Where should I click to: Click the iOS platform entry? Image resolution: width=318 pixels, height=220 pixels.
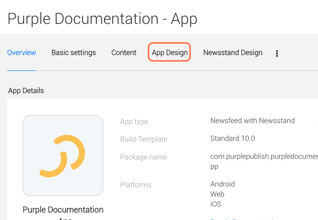coord(216,204)
